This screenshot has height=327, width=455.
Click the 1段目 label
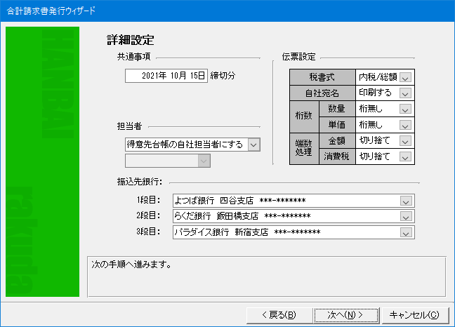click(148, 200)
